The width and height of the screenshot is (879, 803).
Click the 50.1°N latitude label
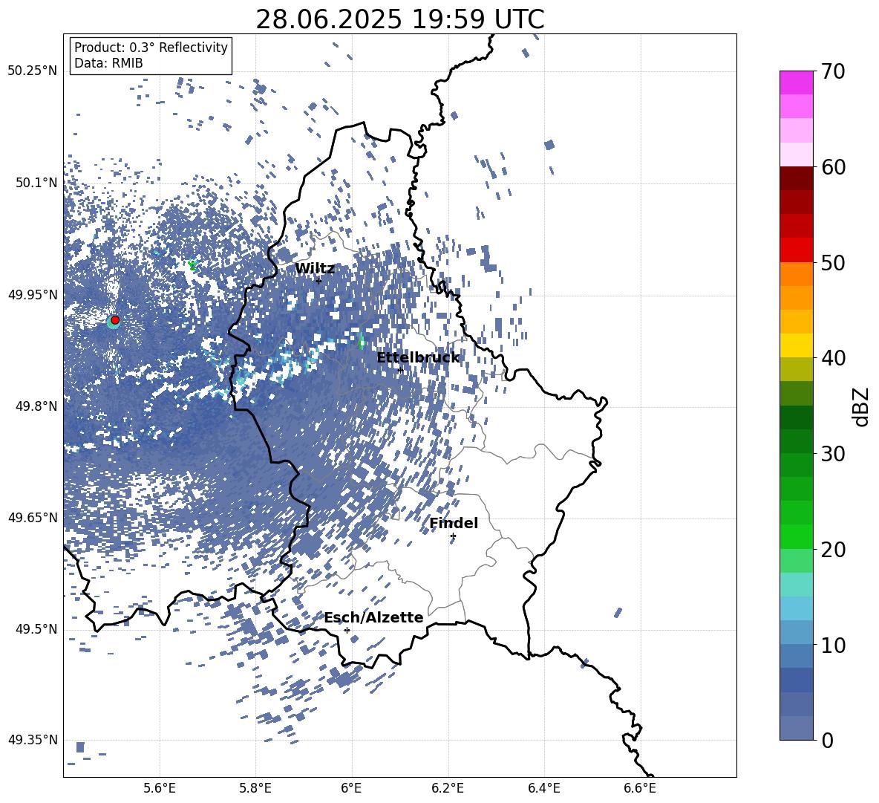click(36, 183)
